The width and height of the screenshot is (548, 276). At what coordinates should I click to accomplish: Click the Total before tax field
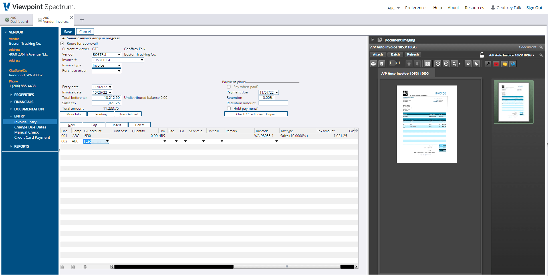coord(106,98)
